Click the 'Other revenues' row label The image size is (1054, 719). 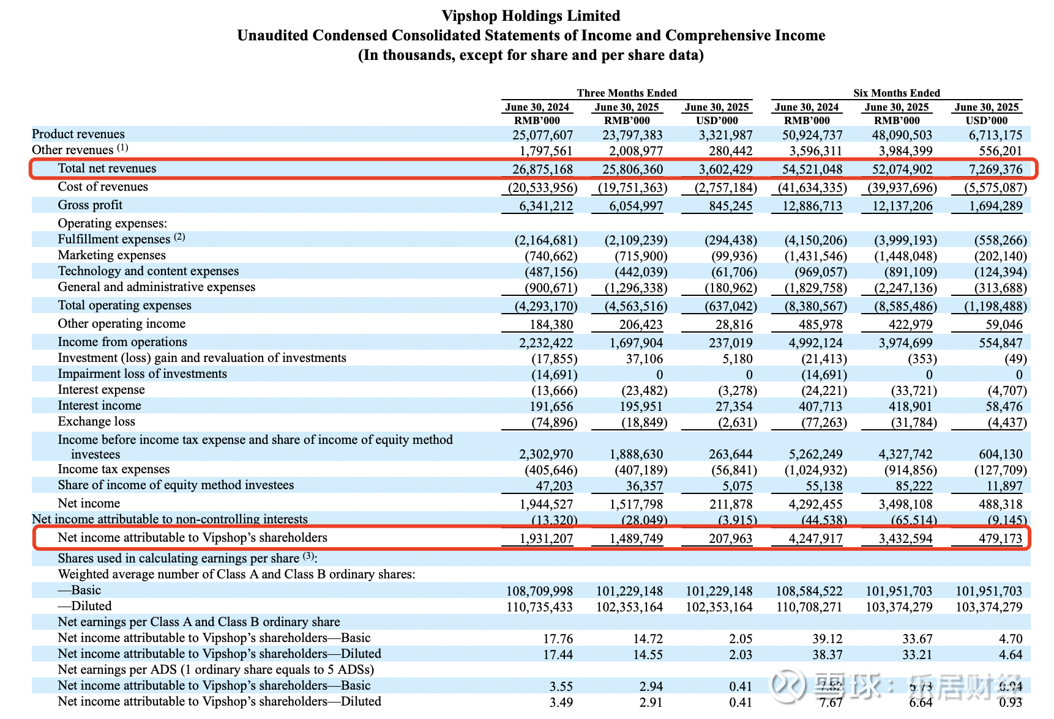point(80,150)
